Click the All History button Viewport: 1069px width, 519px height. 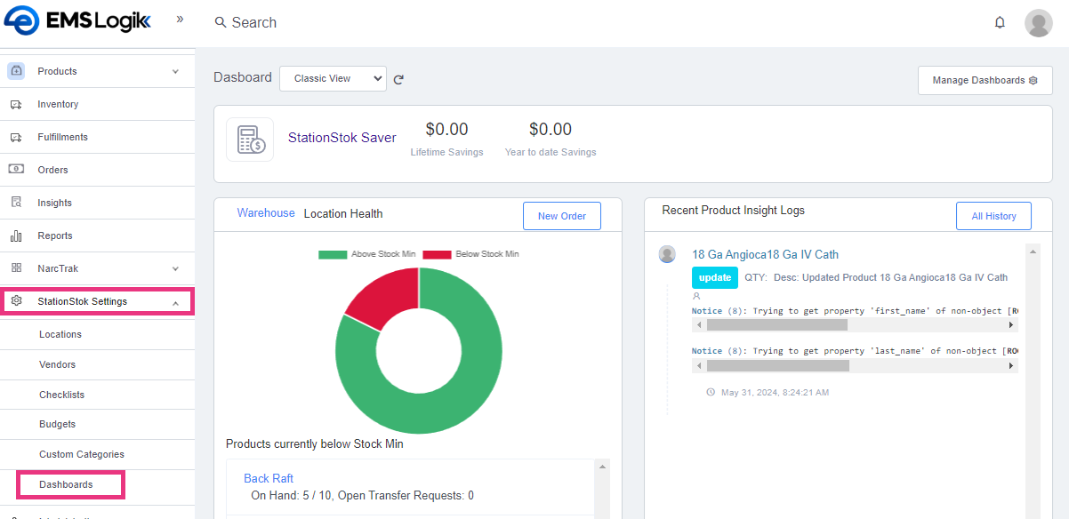(x=993, y=216)
